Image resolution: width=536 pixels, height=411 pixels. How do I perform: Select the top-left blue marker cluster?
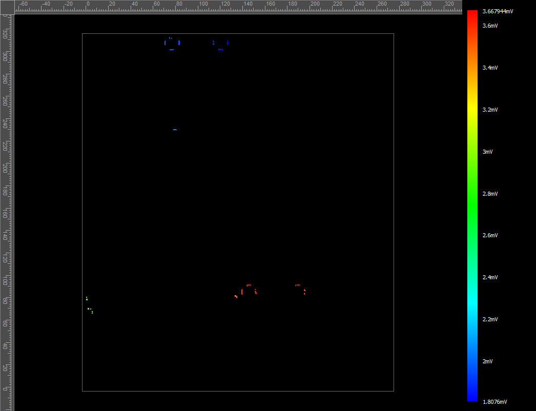tap(172, 44)
